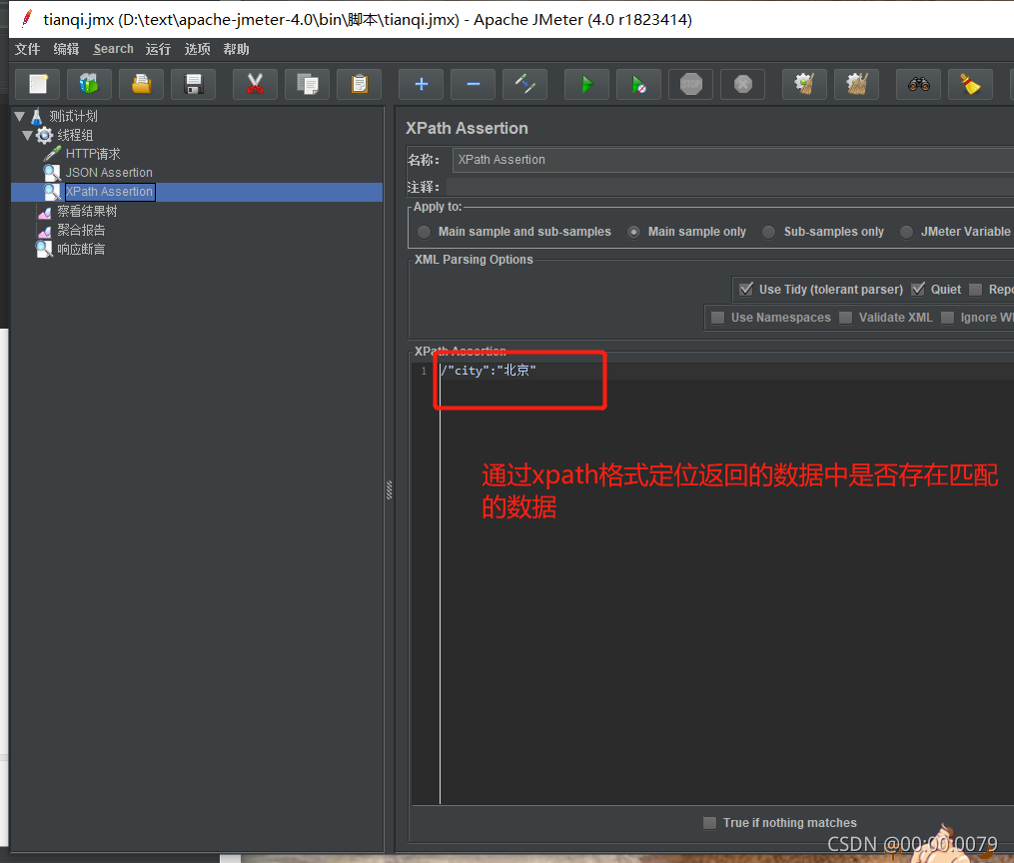The image size is (1014, 863).
Task: Click the 聚合报告 listener icon
Action: (44, 230)
